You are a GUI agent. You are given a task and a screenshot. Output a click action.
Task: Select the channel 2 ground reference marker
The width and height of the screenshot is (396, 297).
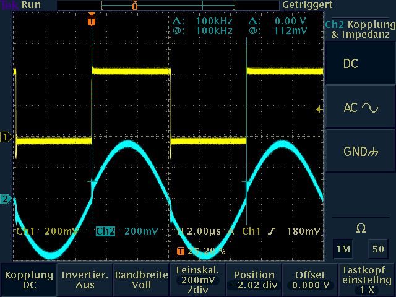pos(6,199)
